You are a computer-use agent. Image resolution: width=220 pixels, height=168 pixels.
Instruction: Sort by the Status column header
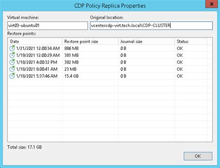coord(191,42)
